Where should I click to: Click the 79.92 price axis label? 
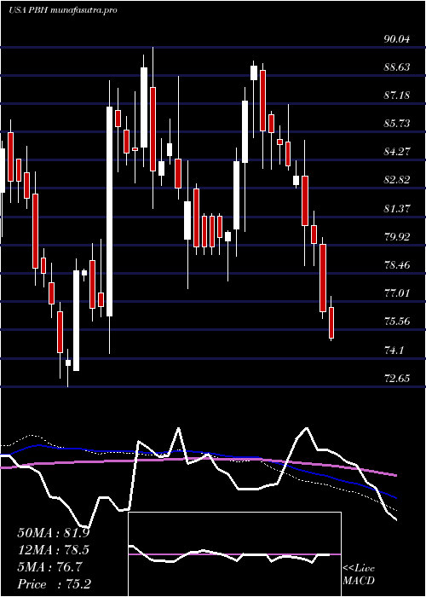pos(398,236)
